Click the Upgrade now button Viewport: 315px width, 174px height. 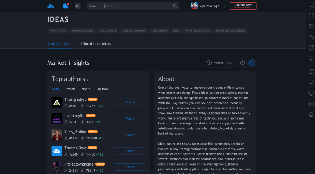coord(243,6)
